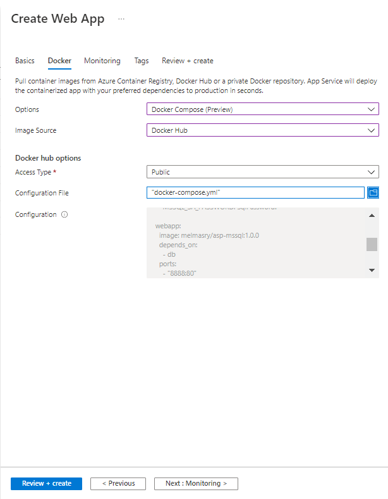Go to the Monitoring tab

click(x=102, y=61)
